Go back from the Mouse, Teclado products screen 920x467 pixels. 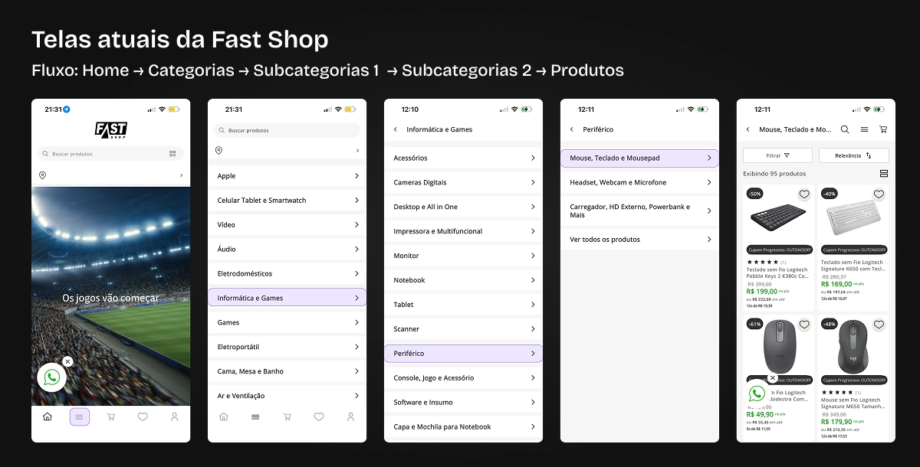coord(748,129)
